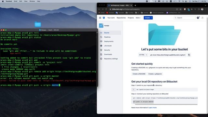Open the View menu
The image size is (208, 117).
pos(26,1)
